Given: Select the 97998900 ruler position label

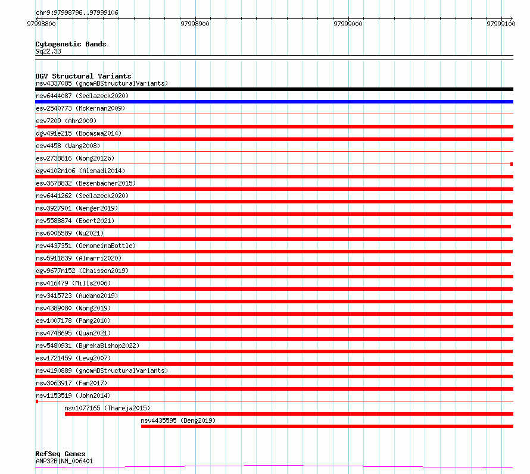Looking at the screenshot, I should coord(195,24).
